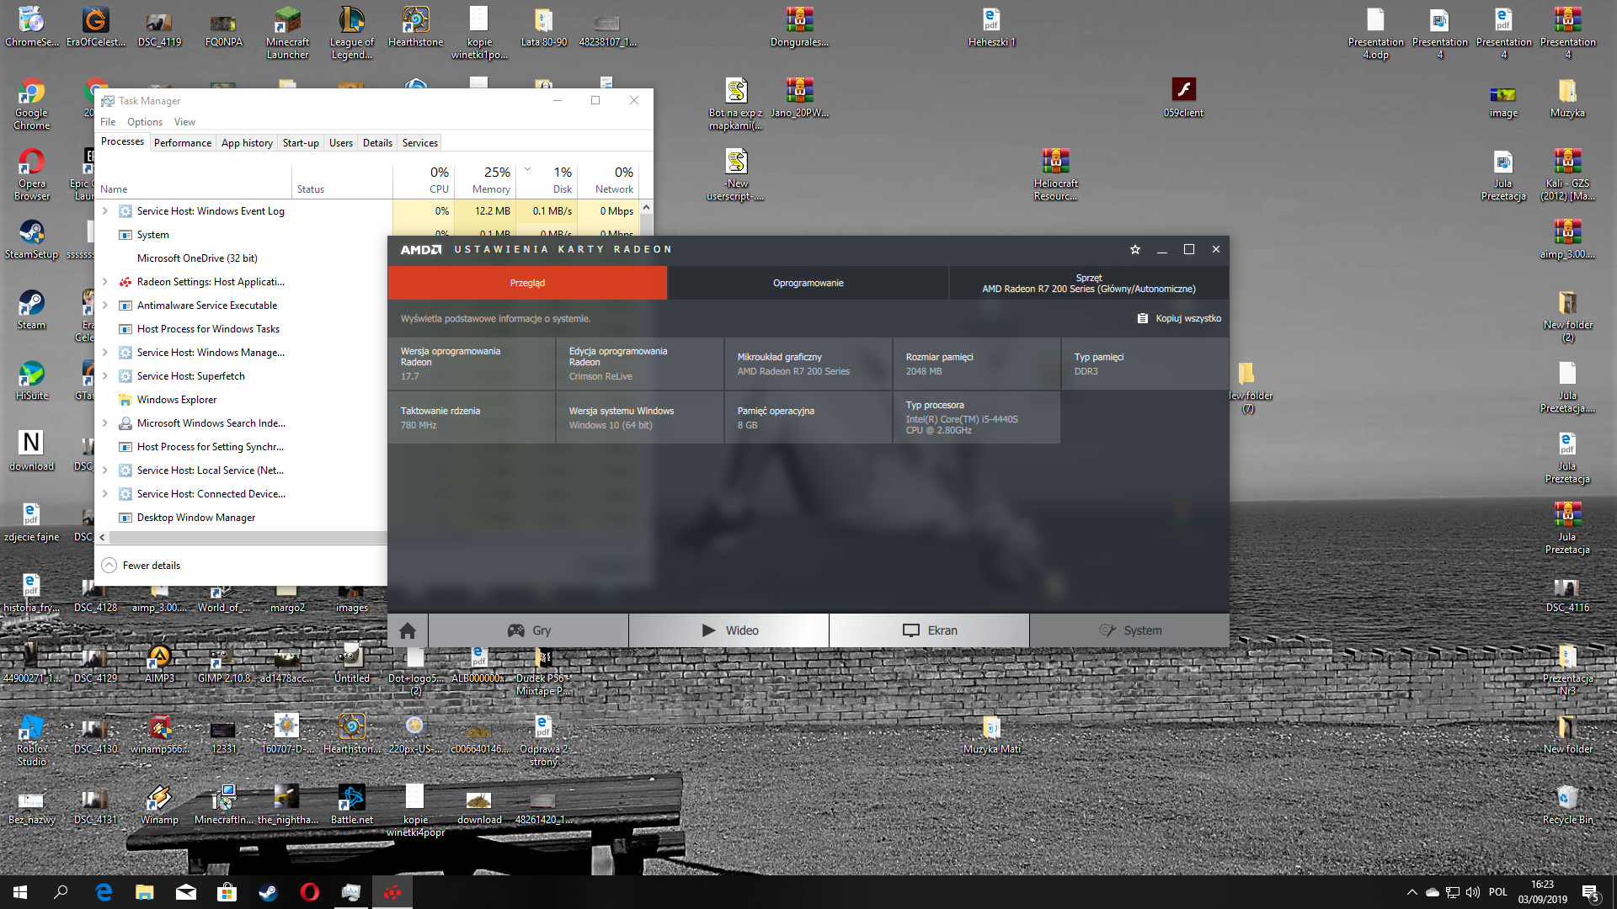The height and width of the screenshot is (909, 1617).
Task: Open the Oprogramowanie tab
Action: pyautogui.click(x=808, y=283)
